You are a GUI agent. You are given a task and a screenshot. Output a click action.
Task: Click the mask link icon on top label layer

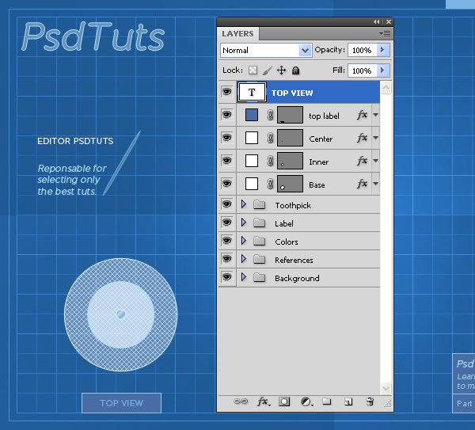pos(270,115)
